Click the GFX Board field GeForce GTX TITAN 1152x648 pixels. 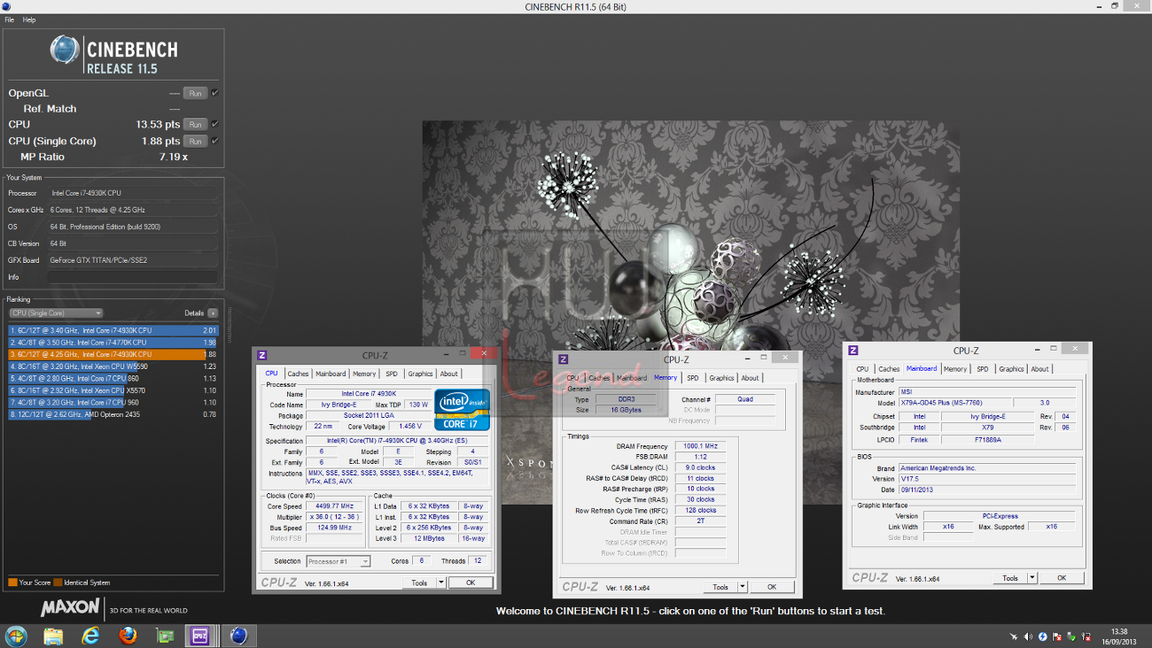(x=133, y=260)
